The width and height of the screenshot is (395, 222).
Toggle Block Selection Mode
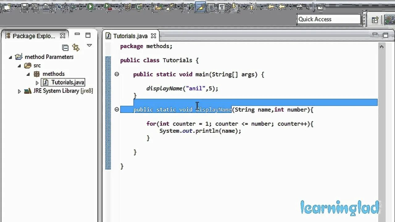pos(211,6)
